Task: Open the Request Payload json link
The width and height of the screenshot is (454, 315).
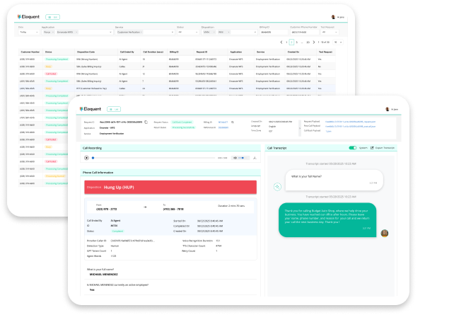Action: [x=350, y=122]
